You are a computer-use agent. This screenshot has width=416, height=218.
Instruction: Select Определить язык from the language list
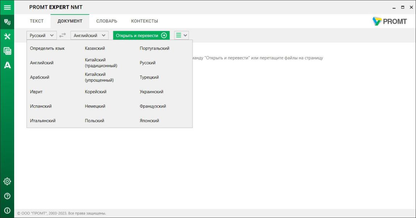[47, 48]
